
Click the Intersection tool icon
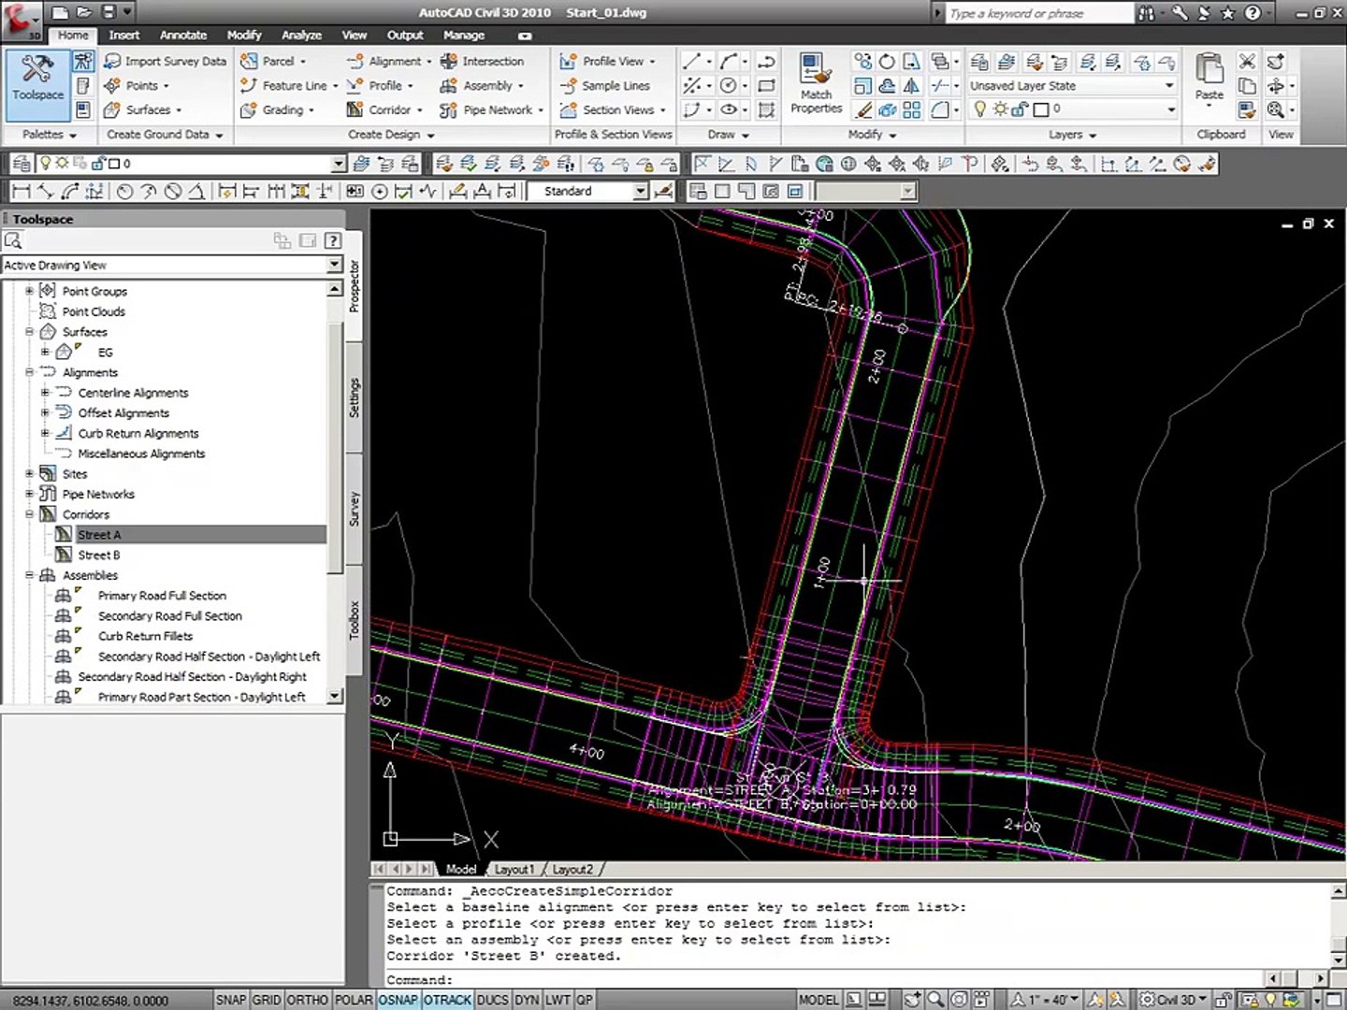[449, 61]
